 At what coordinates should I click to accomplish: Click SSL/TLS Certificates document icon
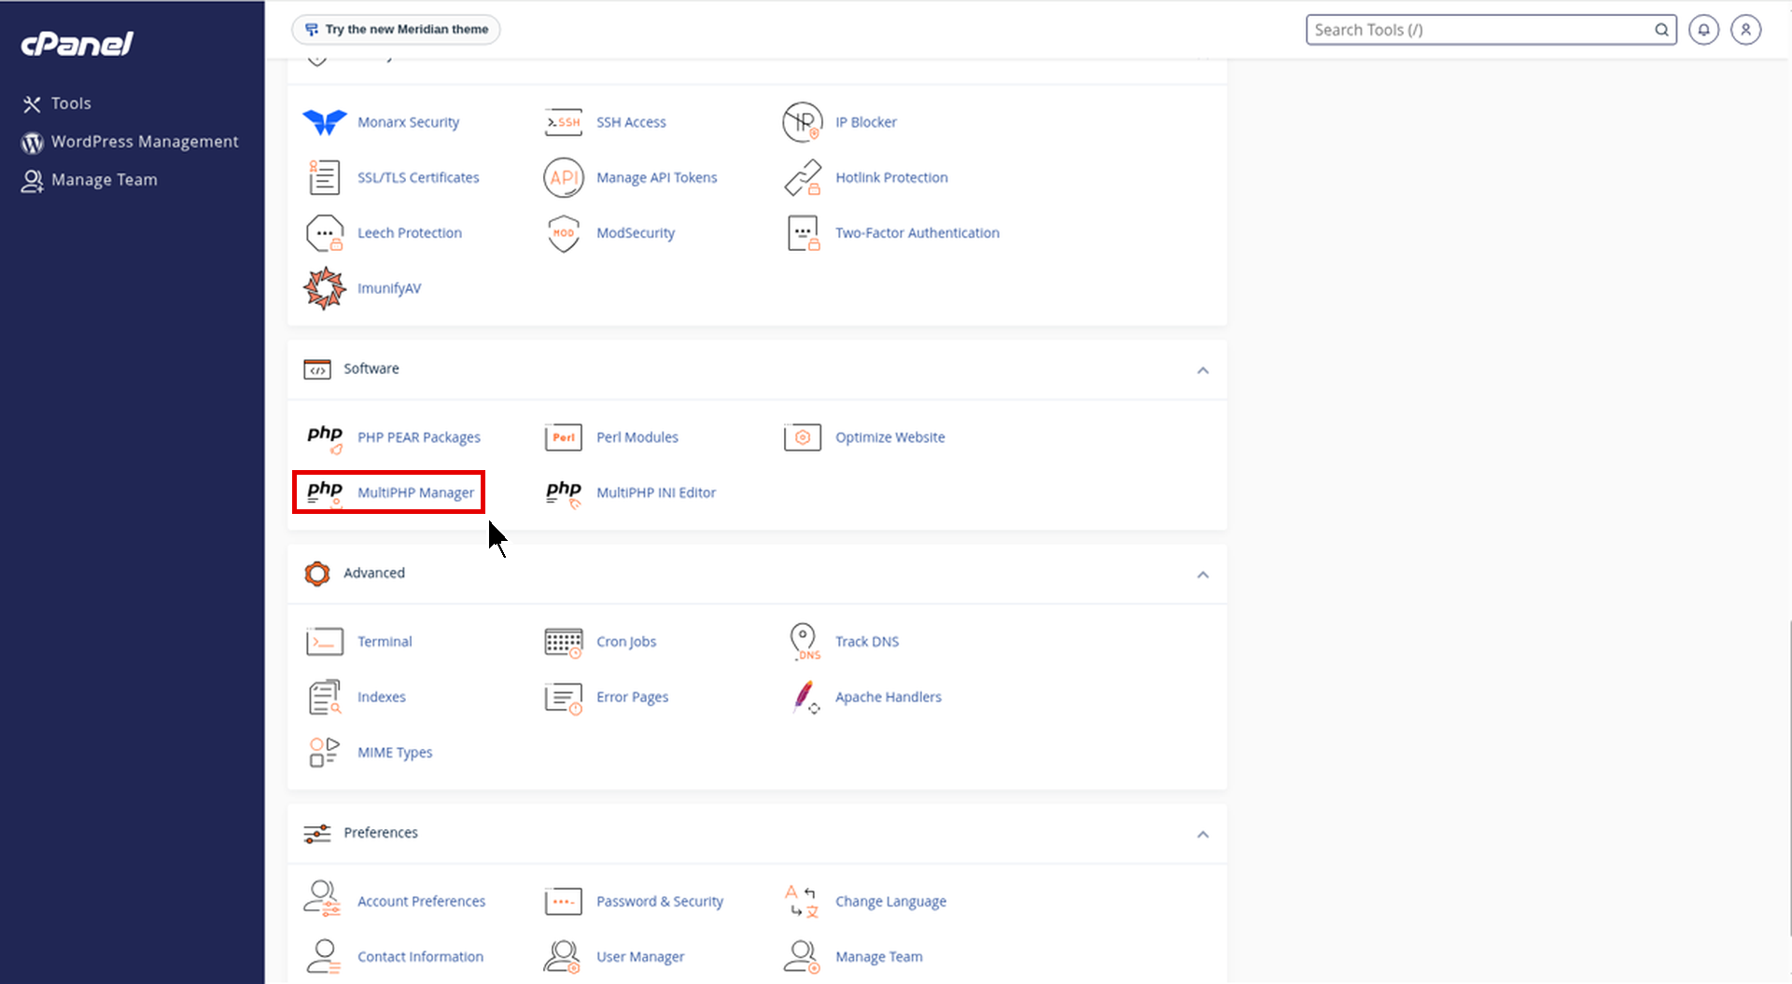point(324,177)
